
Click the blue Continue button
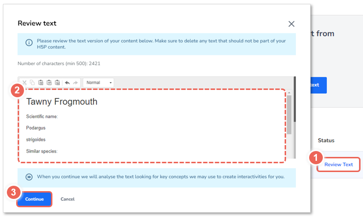tap(34, 199)
